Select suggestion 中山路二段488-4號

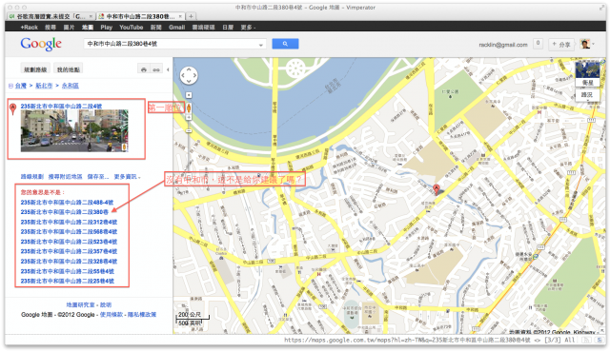click(67, 203)
